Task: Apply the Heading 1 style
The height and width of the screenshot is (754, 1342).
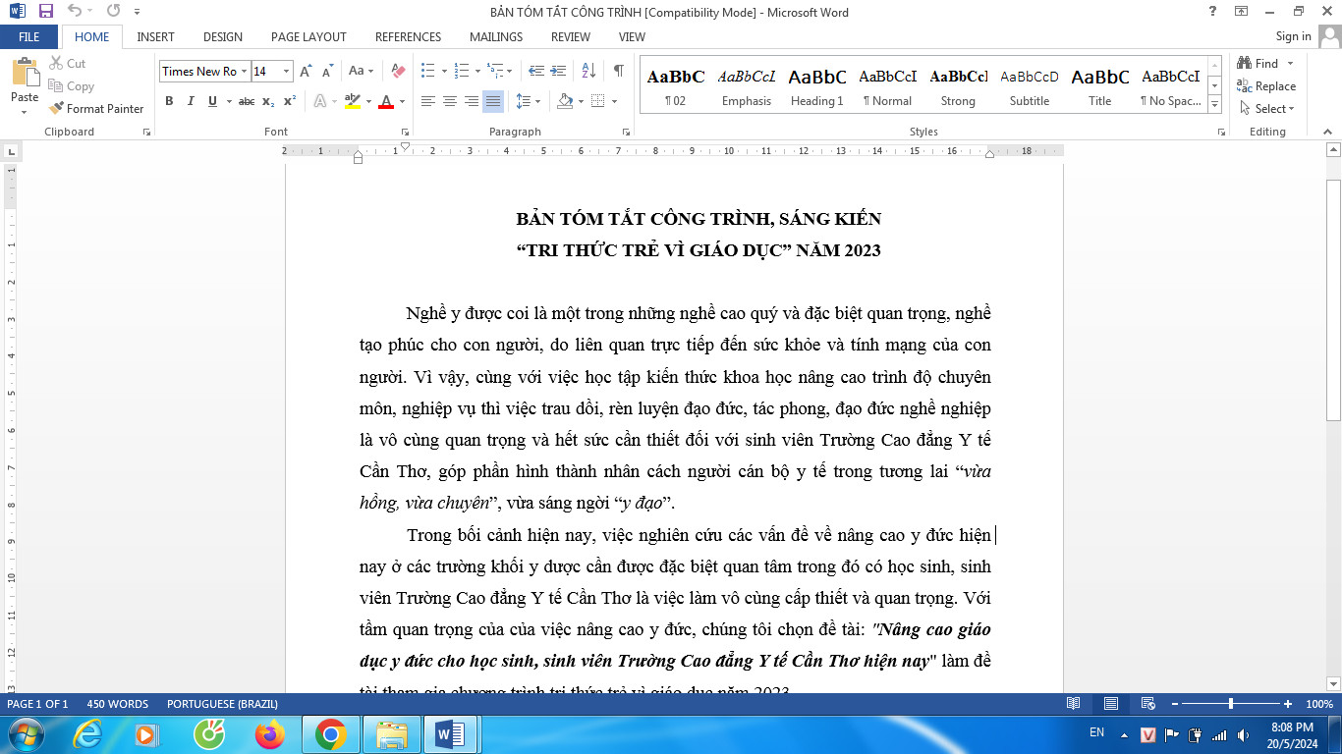Action: (x=817, y=85)
